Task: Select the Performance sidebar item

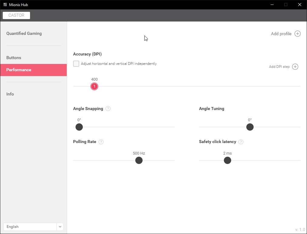Action: [33, 70]
